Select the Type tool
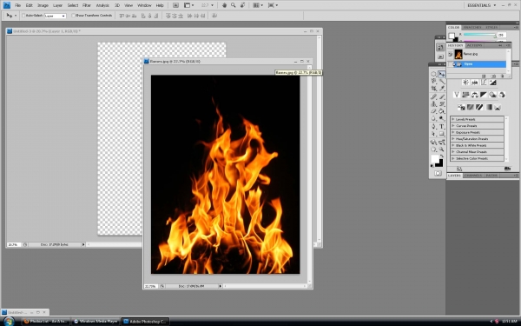521x326 pixels. point(442,126)
